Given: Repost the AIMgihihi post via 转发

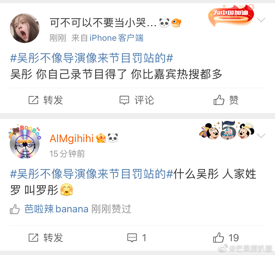Looking at the screenshot, I should coord(46,238).
